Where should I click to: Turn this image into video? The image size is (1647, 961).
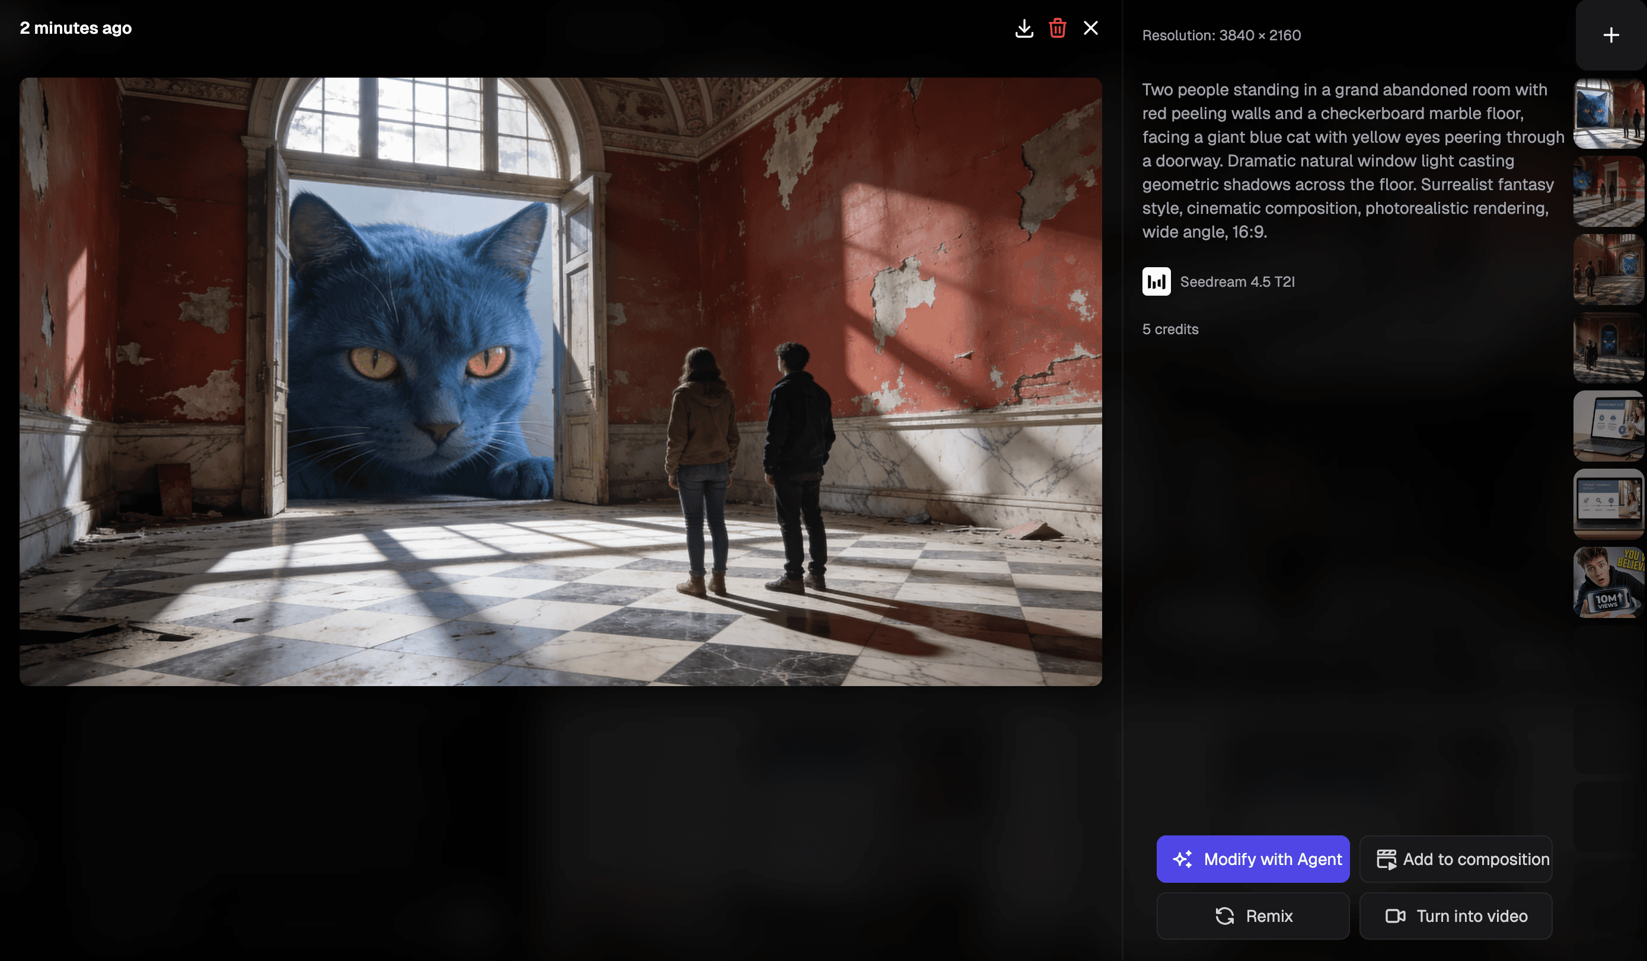[x=1455, y=915]
